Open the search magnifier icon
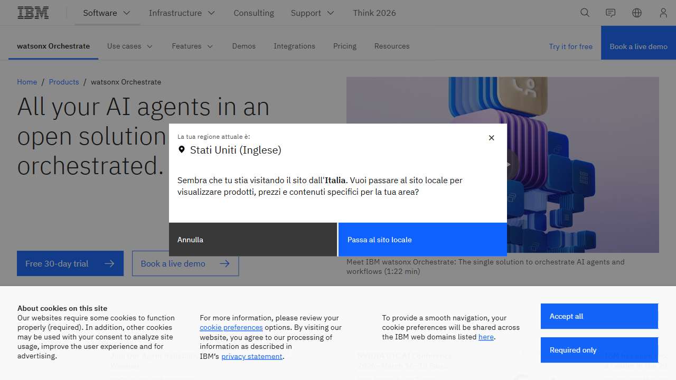 pos(585,13)
